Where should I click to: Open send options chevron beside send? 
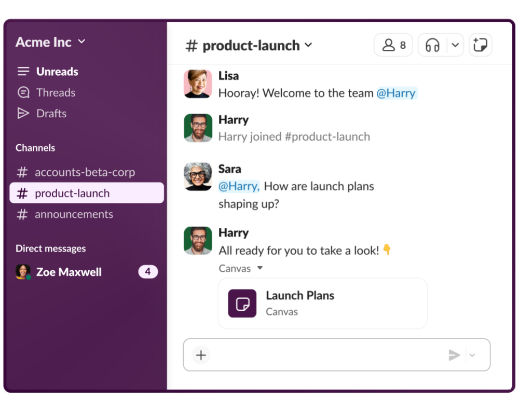(x=472, y=355)
